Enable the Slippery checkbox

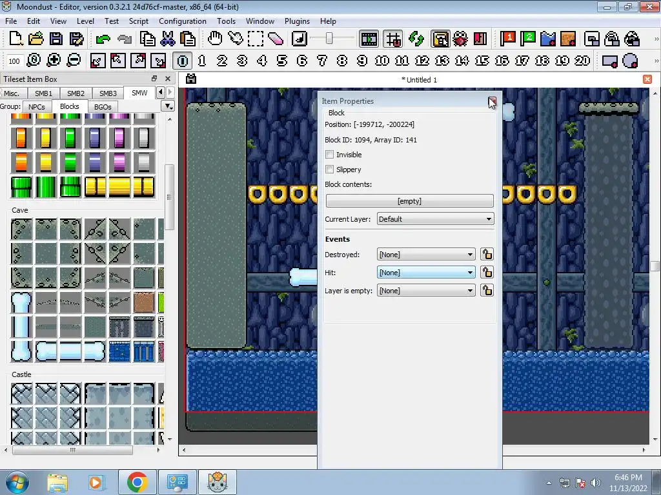[x=330, y=170]
